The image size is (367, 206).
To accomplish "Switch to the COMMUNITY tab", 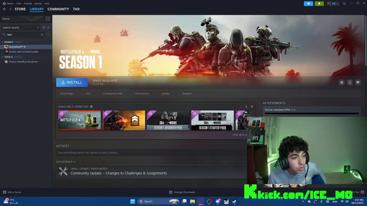I will 58,9.
